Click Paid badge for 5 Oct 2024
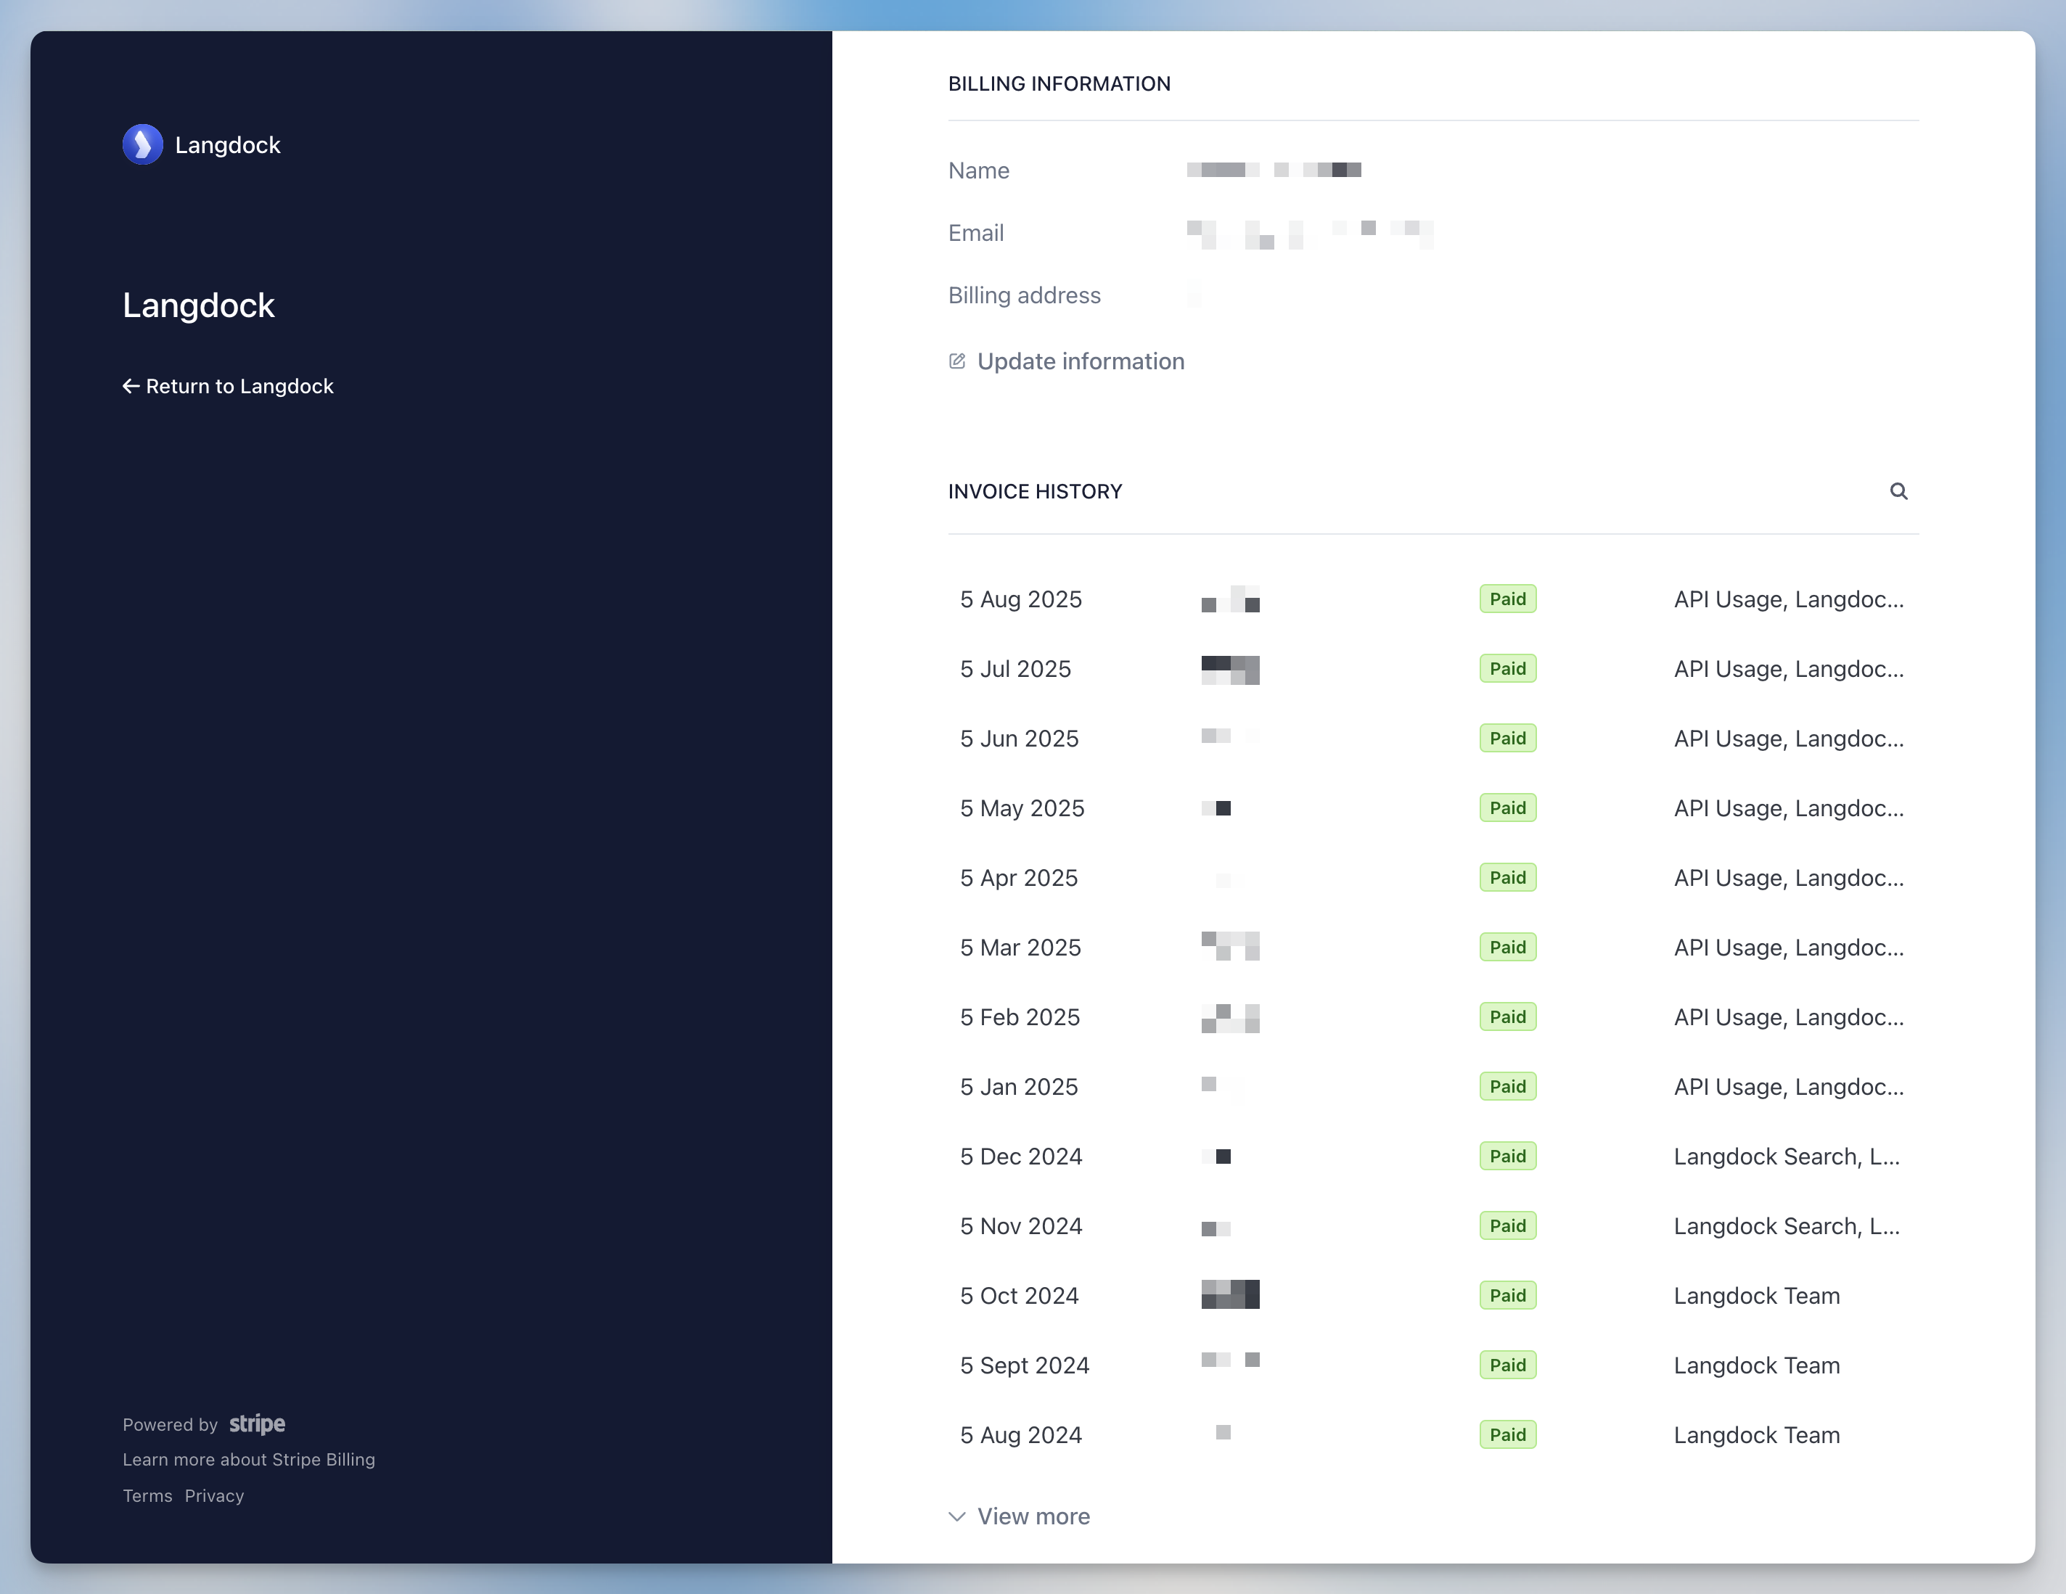This screenshot has height=1594, width=2066. (x=1508, y=1295)
